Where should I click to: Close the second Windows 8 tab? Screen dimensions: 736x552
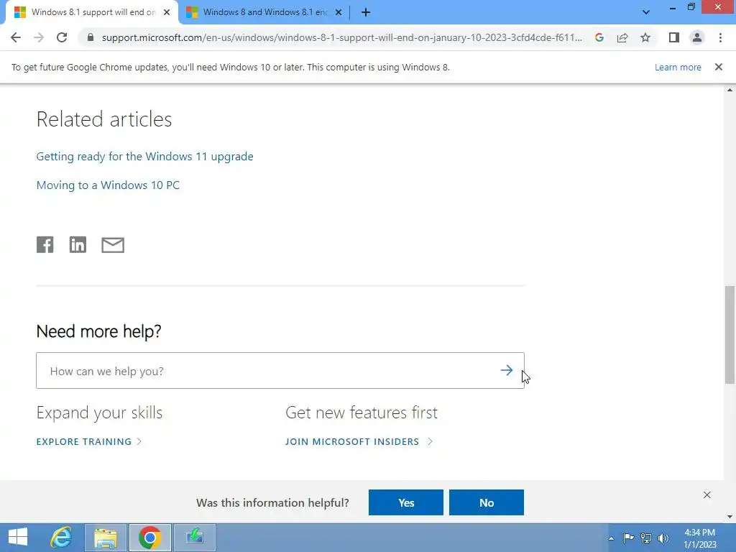click(339, 12)
